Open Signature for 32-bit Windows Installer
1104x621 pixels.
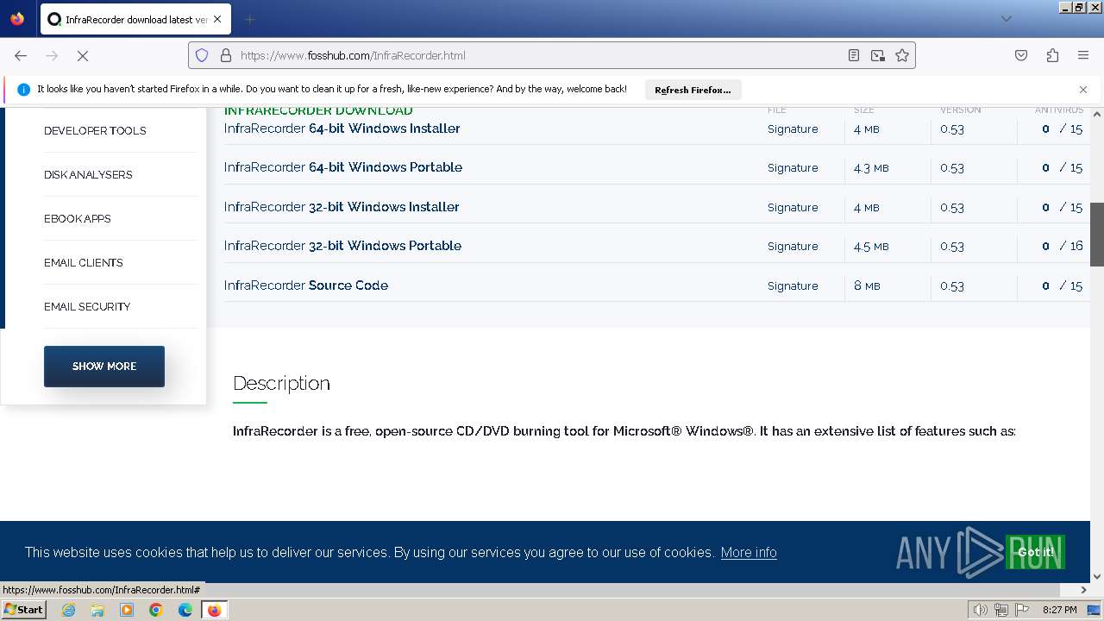point(793,208)
